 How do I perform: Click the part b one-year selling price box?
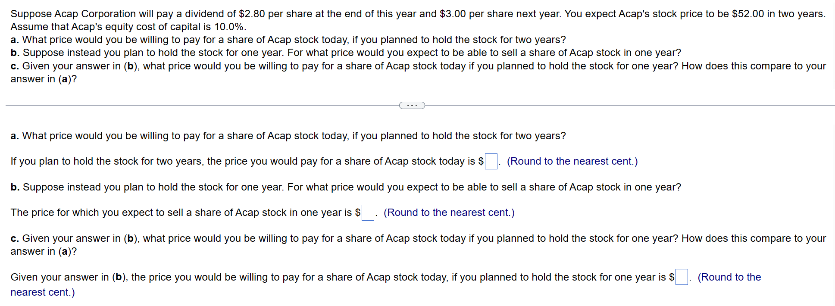(368, 213)
